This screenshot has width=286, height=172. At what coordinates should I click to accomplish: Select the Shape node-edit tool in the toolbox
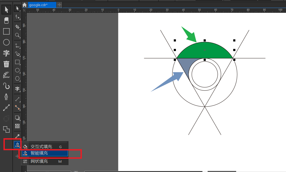17,17
